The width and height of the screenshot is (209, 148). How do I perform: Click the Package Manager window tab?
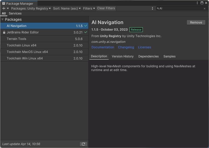(19, 3)
